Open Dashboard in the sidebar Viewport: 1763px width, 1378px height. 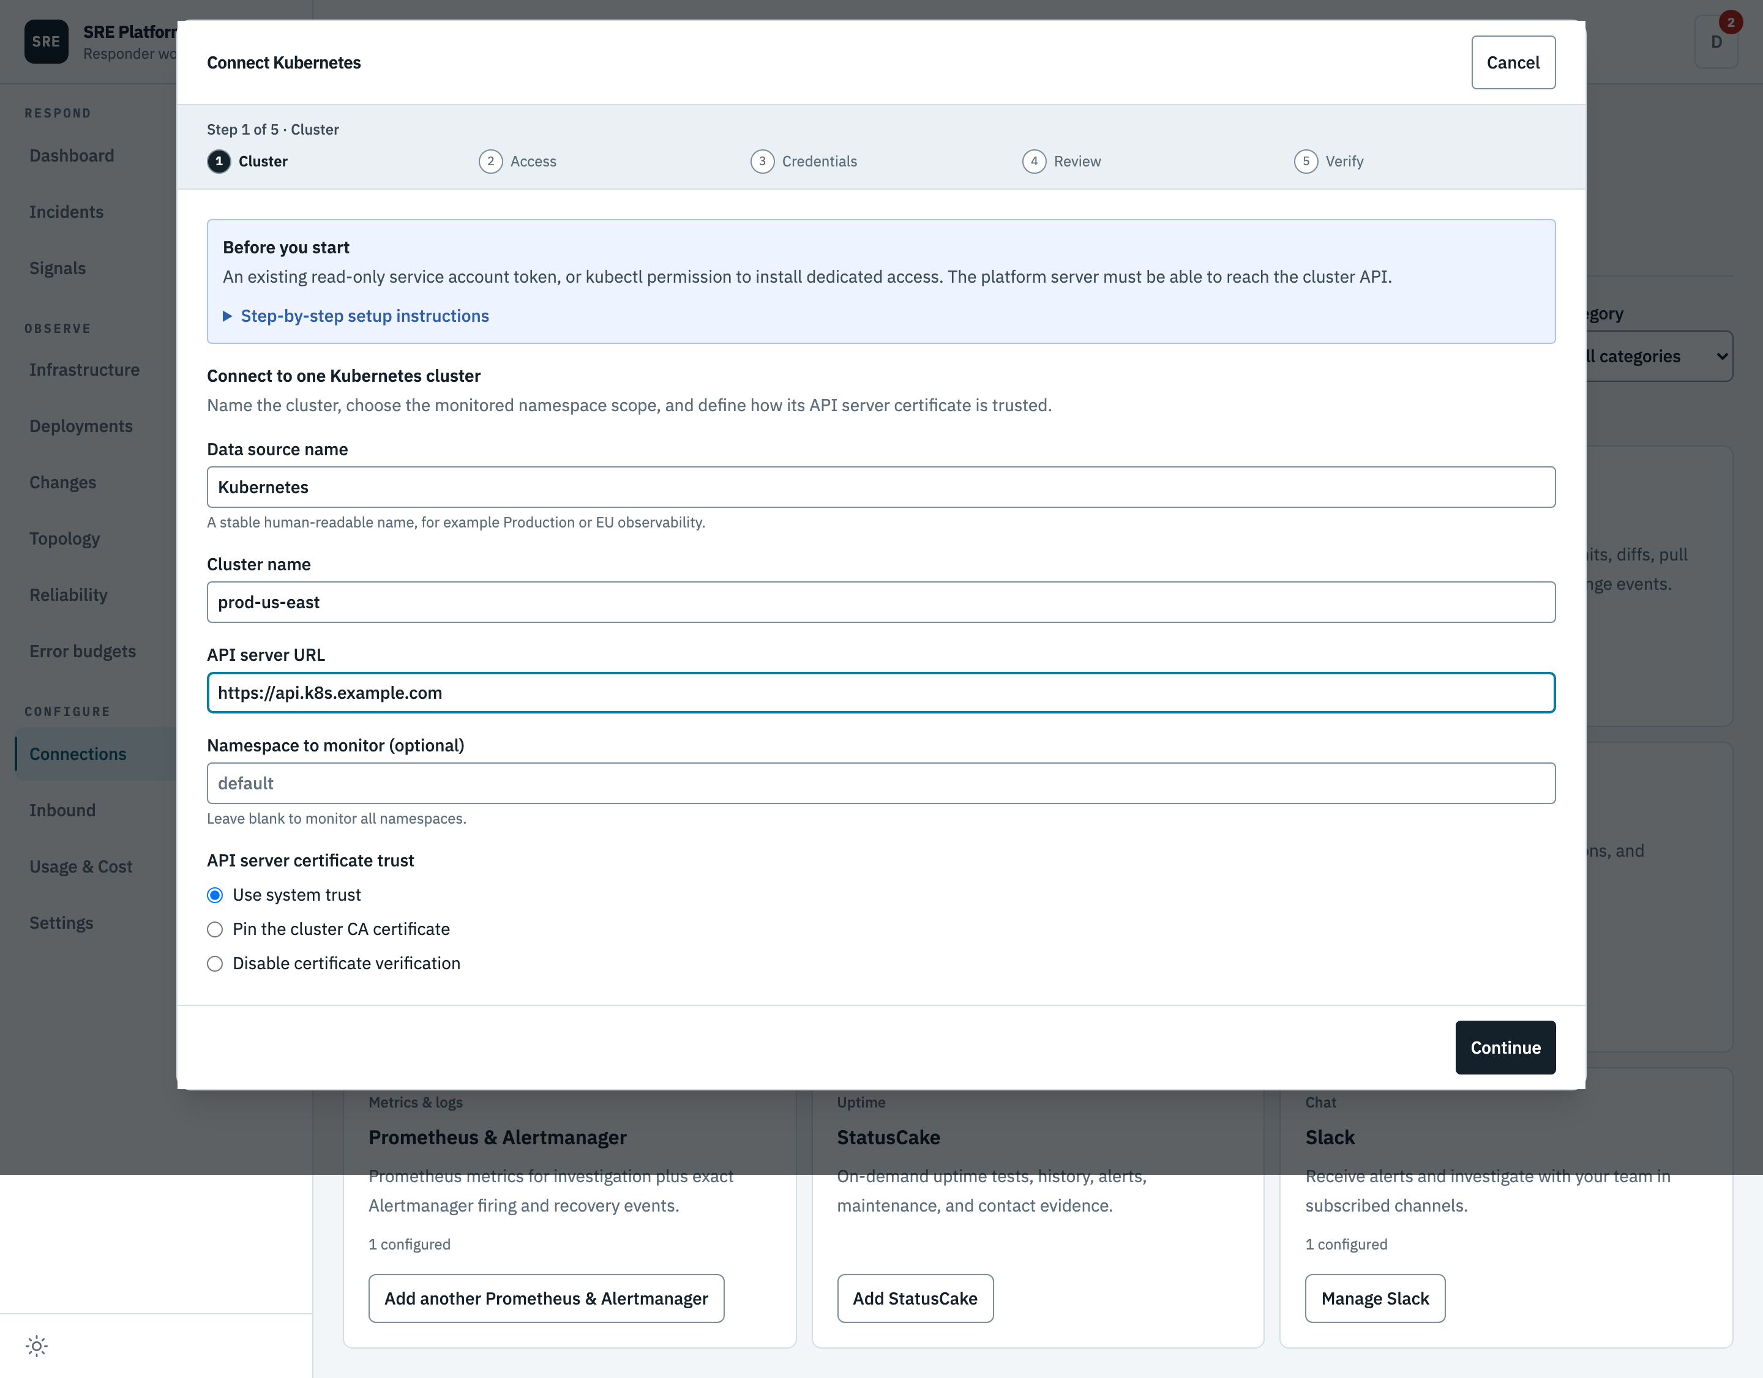[72, 155]
